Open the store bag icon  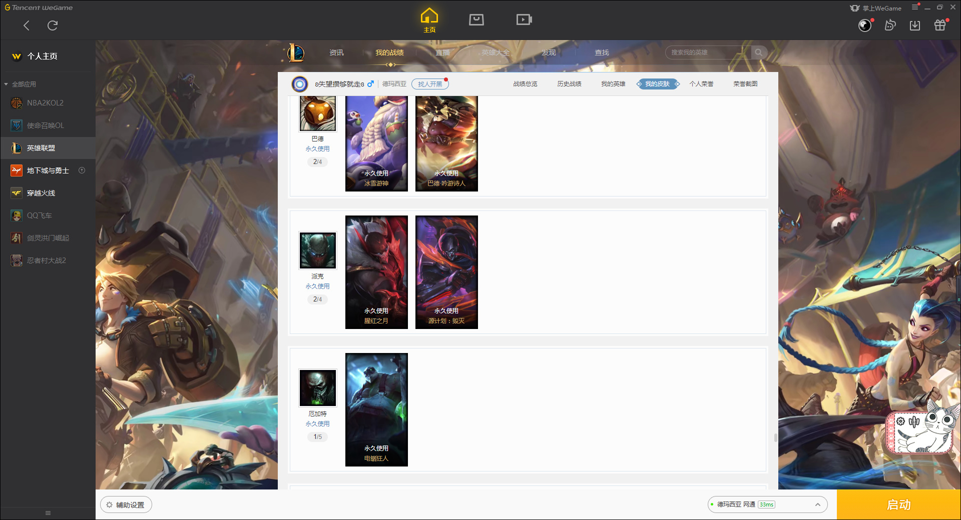[476, 19]
